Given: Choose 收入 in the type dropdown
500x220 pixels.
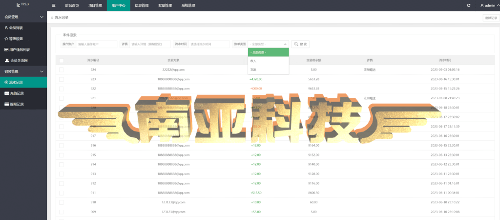Looking at the screenshot, I should [x=268, y=61].
